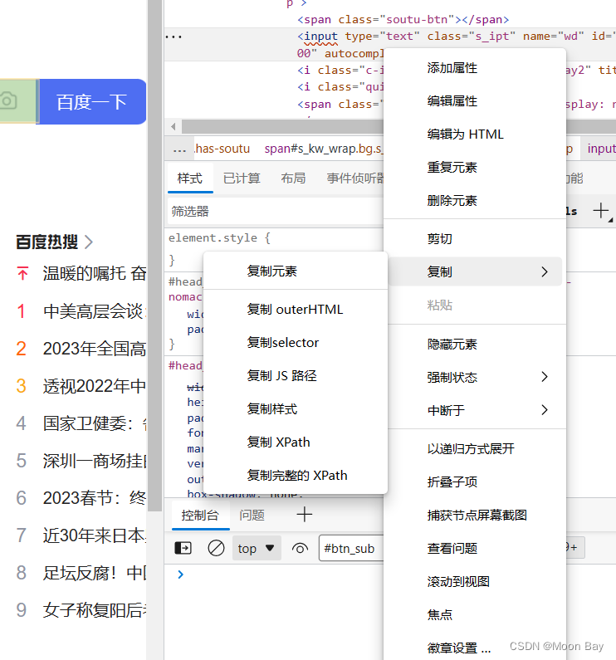Switch to the 问题 drawer tab
Image resolution: width=616 pixels, height=660 pixels.
pyautogui.click(x=252, y=516)
